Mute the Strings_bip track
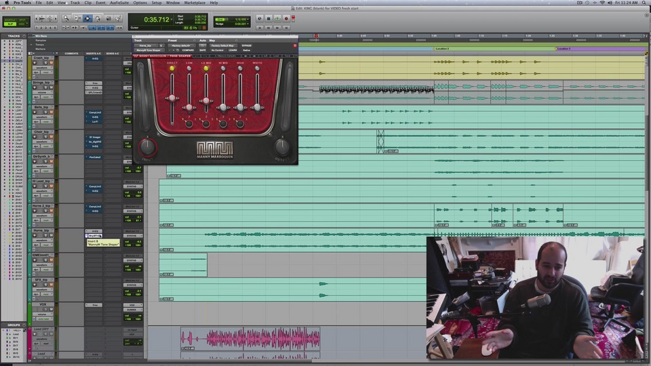This screenshot has width=651, height=366. pyautogui.click(x=51, y=87)
